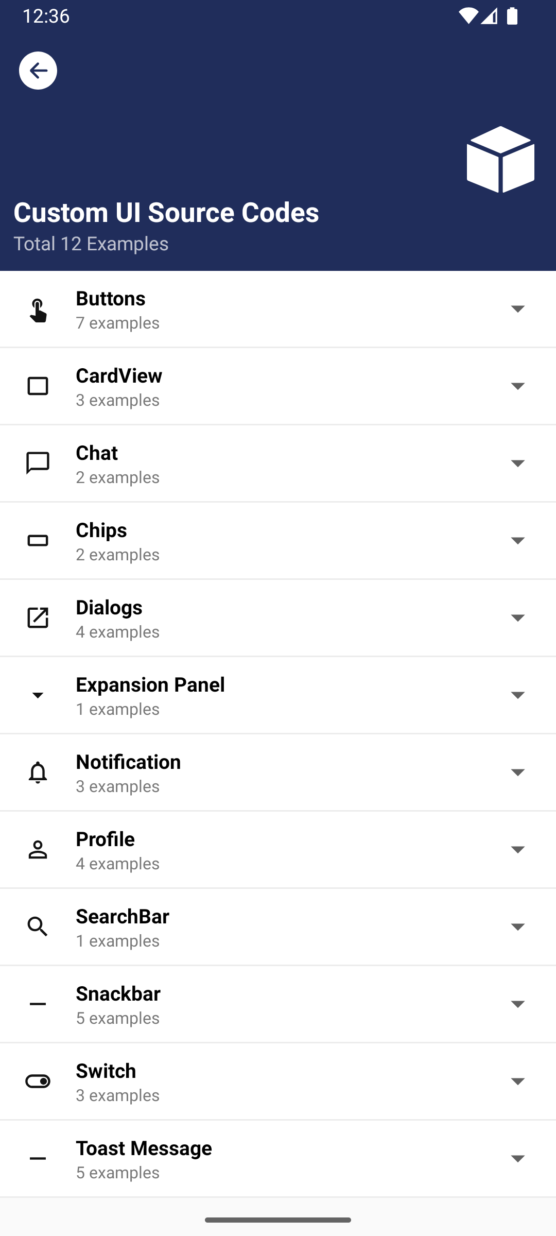Expand the Buttons dropdown arrow
The image size is (556, 1236).
[x=517, y=308]
